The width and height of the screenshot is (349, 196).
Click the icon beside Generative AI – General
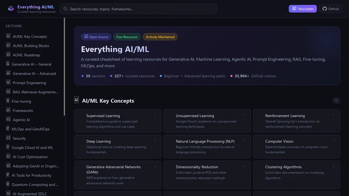[7, 64]
